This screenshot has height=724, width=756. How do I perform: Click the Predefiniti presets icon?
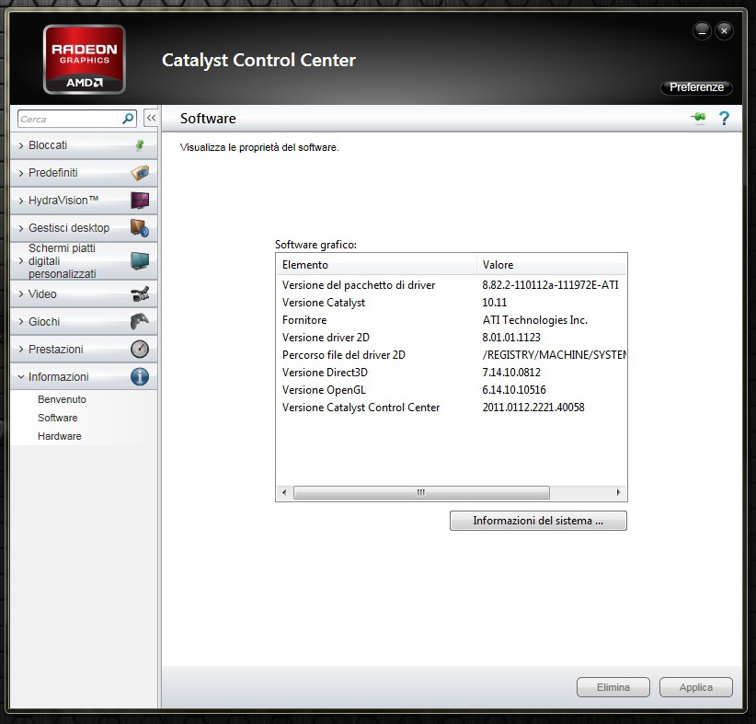point(140,173)
